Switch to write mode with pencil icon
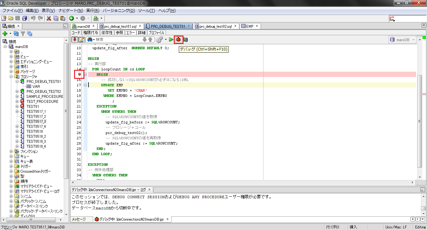 click(81, 40)
